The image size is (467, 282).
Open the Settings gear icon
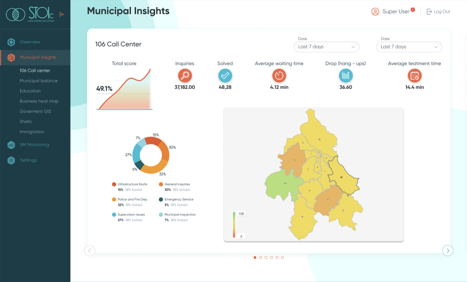coord(11,160)
